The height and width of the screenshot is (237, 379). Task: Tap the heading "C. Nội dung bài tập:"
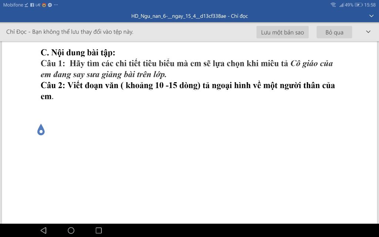pyautogui.click(x=78, y=53)
